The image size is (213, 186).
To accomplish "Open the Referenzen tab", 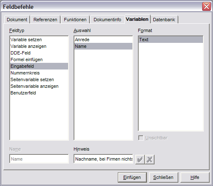I will [x=45, y=20].
